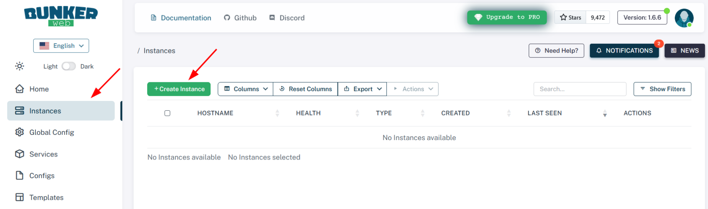Click the Home house icon
This screenshot has width=708, height=209.
point(19,89)
